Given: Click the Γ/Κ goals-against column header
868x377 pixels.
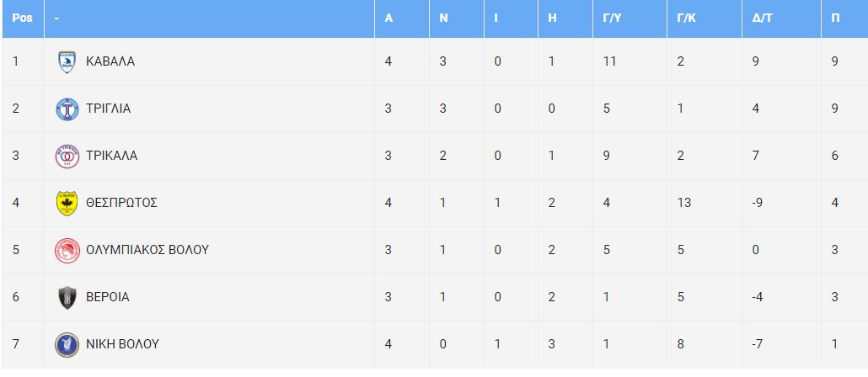Looking at the screenshot, I should click(686, 19).
